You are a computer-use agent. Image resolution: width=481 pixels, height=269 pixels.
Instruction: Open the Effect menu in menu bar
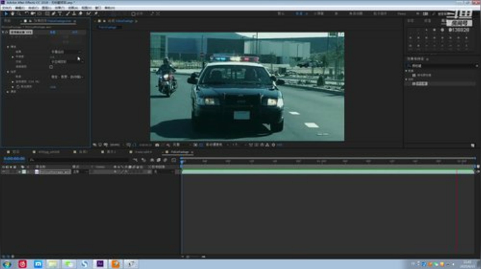[59, 7]
